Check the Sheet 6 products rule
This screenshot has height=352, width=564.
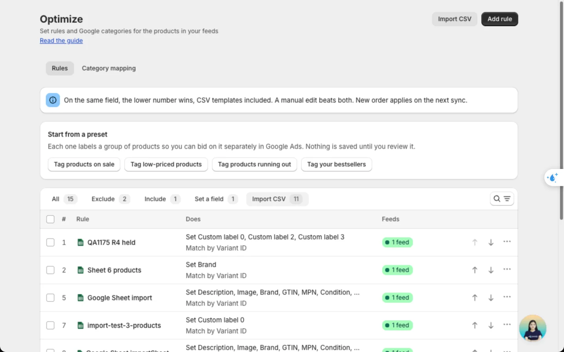click(x=51, y=270)
